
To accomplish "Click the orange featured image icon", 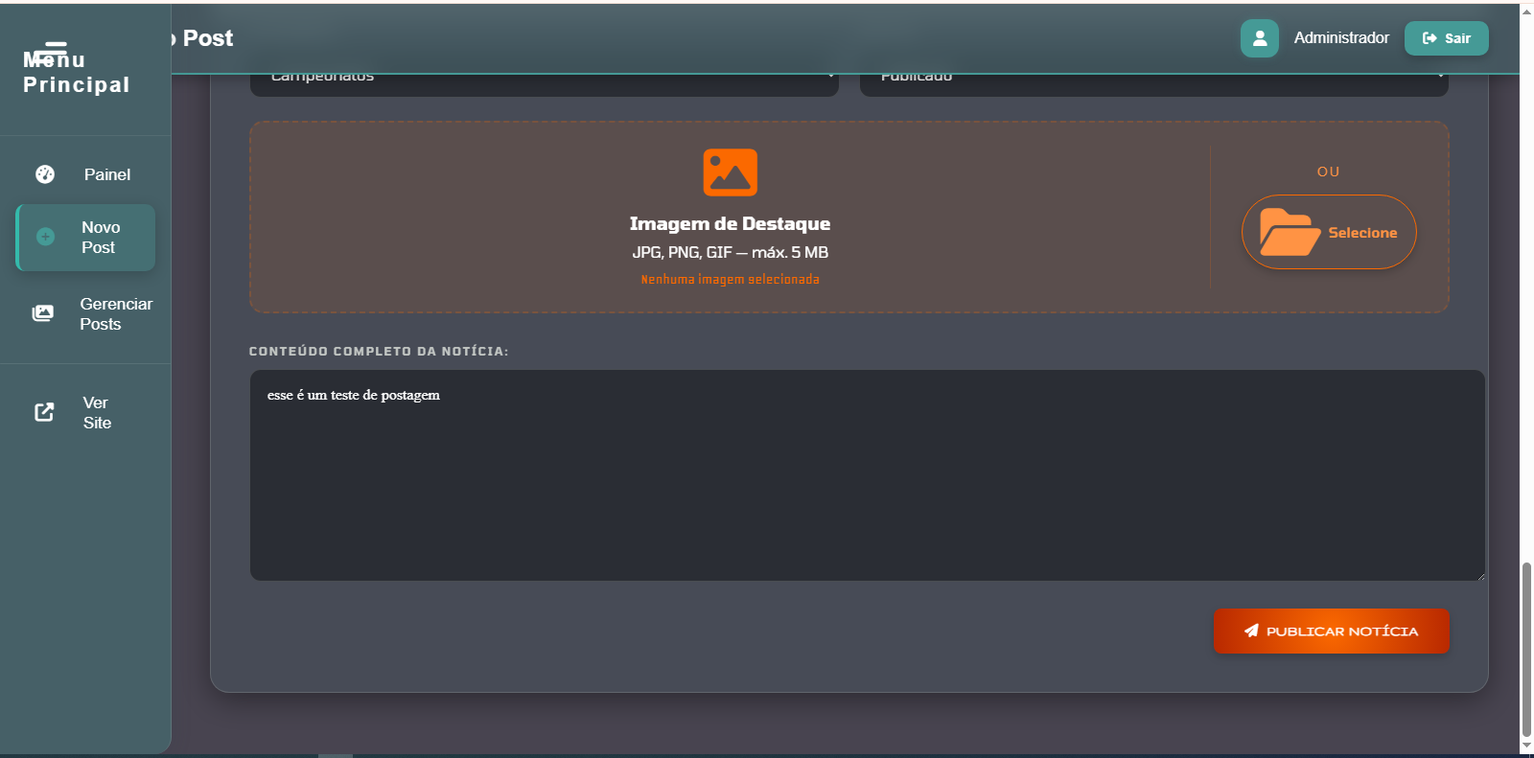I will pyautogui.click(x=731, y=172).
